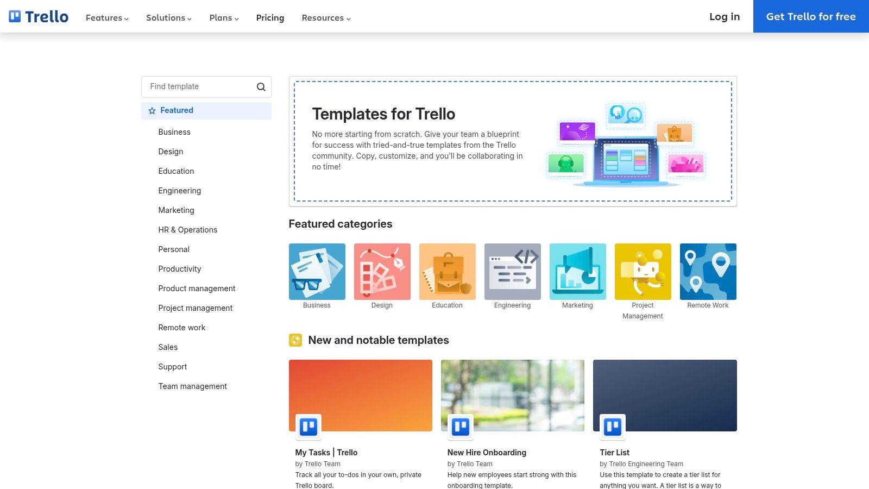Open My Tasks | Trello template title
This screenshot has height=489, width=869.
pos(326,453)
